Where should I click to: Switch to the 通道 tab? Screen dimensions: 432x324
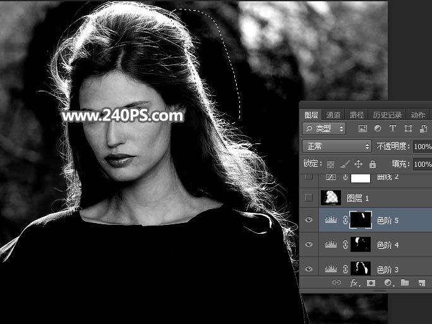click(x=333, y=114)
